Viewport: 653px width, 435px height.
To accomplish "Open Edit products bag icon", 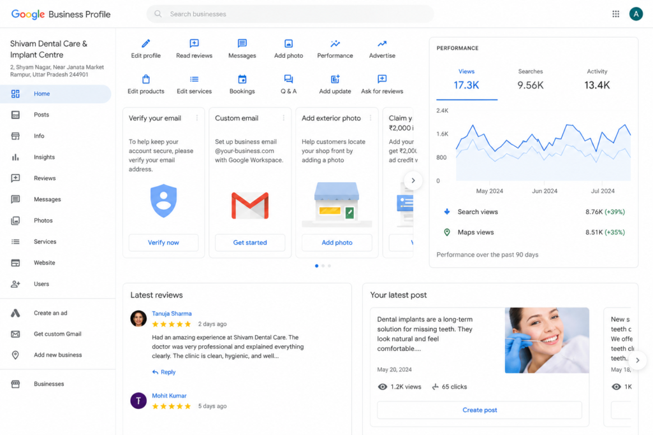I will 146,79.
